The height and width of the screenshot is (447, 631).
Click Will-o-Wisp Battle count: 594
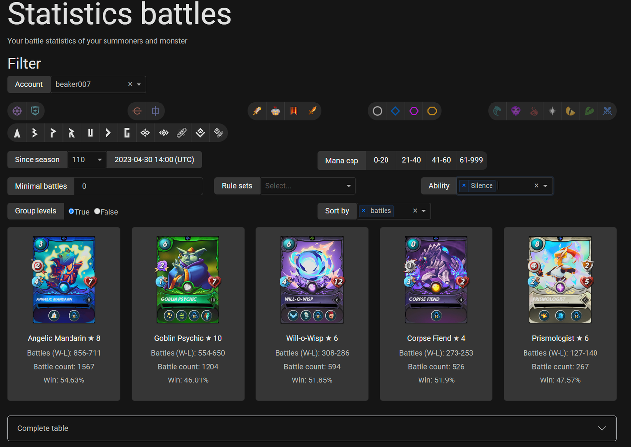coord(312,367)
